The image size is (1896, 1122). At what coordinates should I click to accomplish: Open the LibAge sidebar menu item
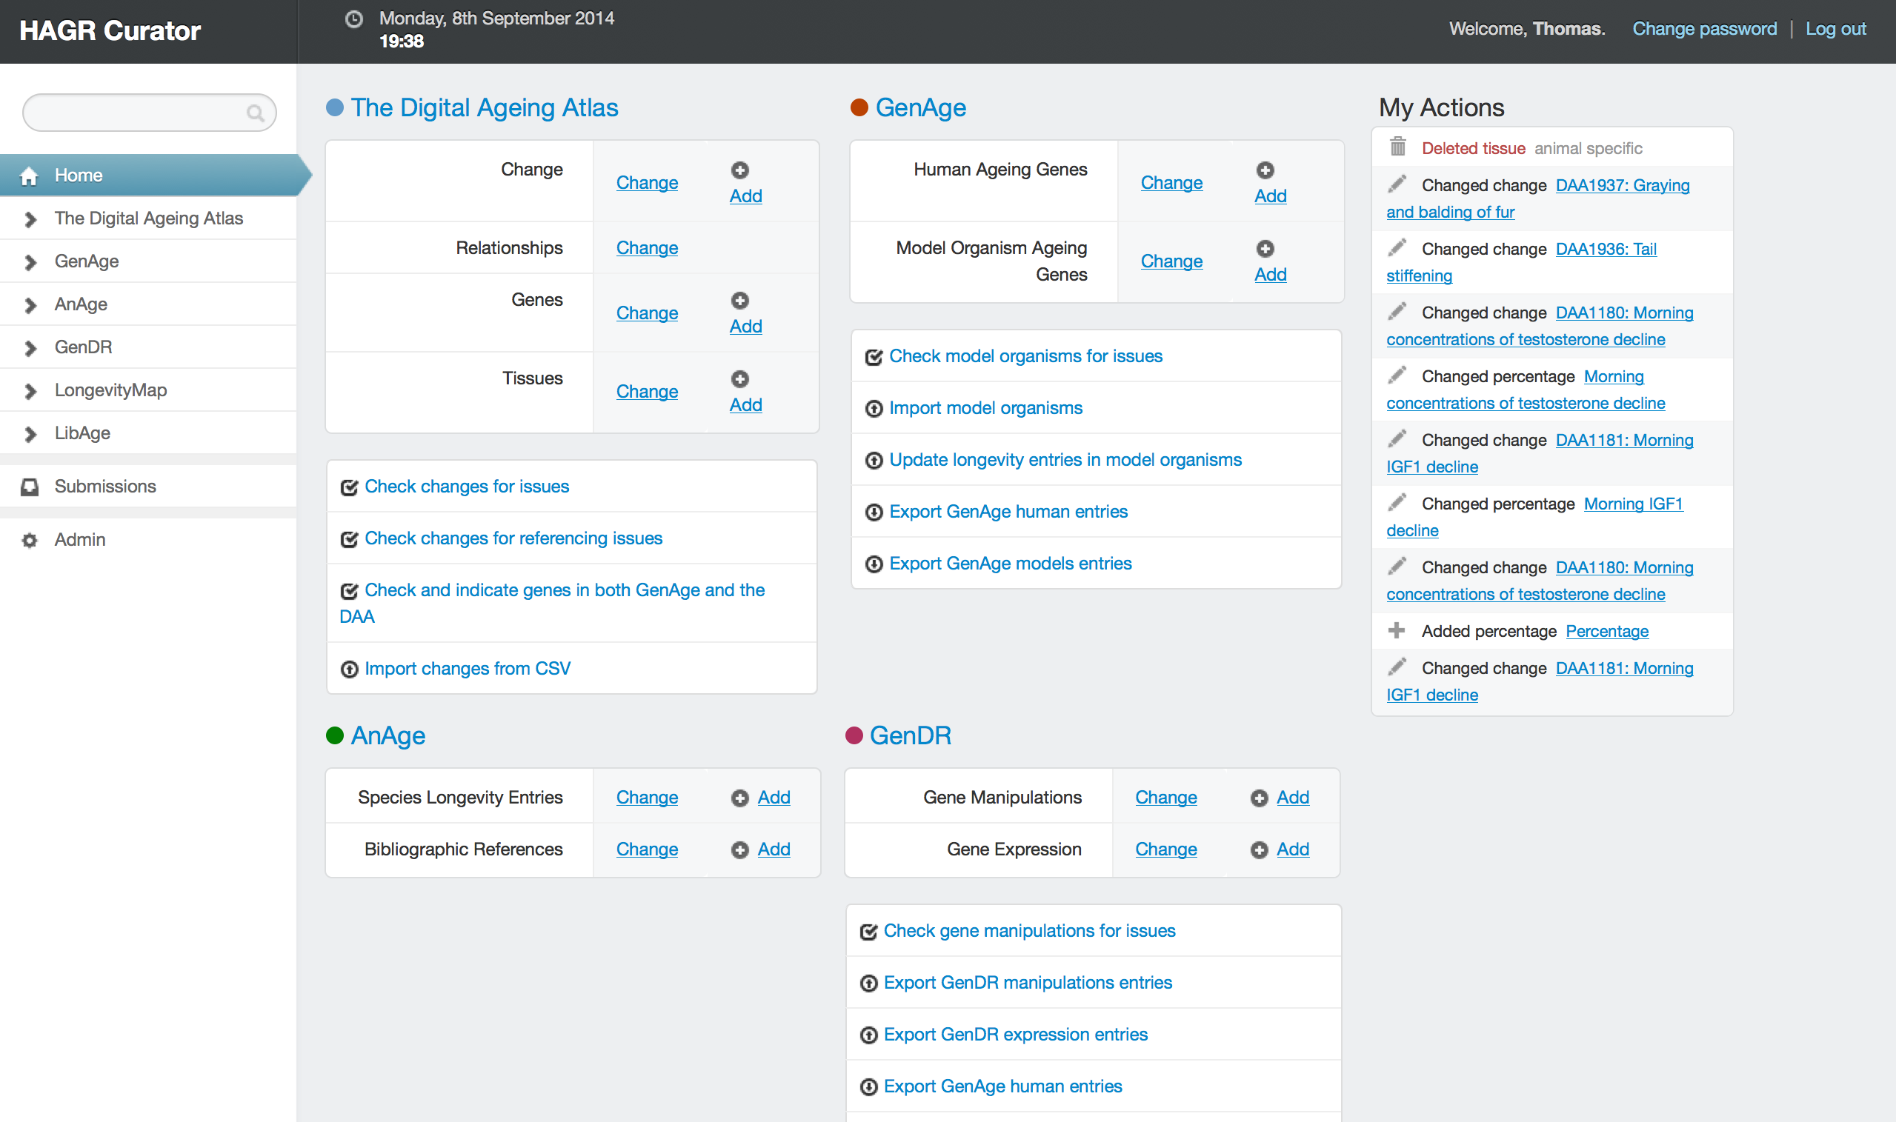[82, 433]
